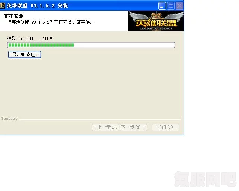Click the “英雄联盟 V3.1.5.2” 正在安装，请等候 text

tap(52, 22)
